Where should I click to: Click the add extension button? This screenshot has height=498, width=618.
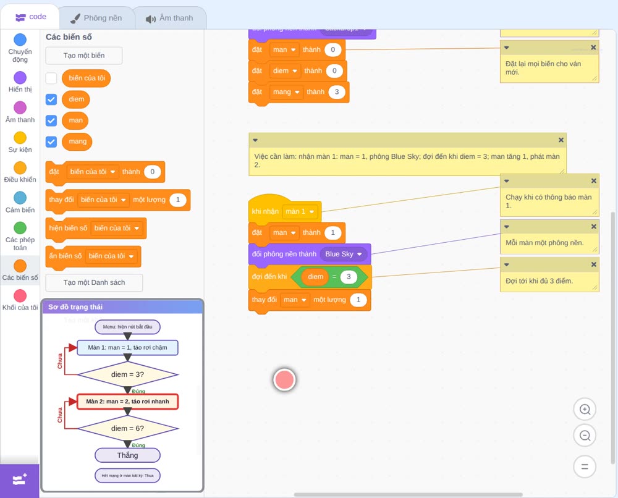pyautogui.click(x=20, y=480)
